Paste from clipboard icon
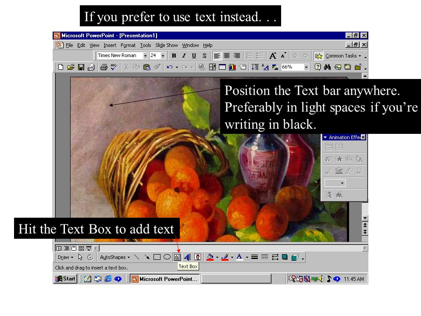421x316 pixels. [x=147, y=67]
